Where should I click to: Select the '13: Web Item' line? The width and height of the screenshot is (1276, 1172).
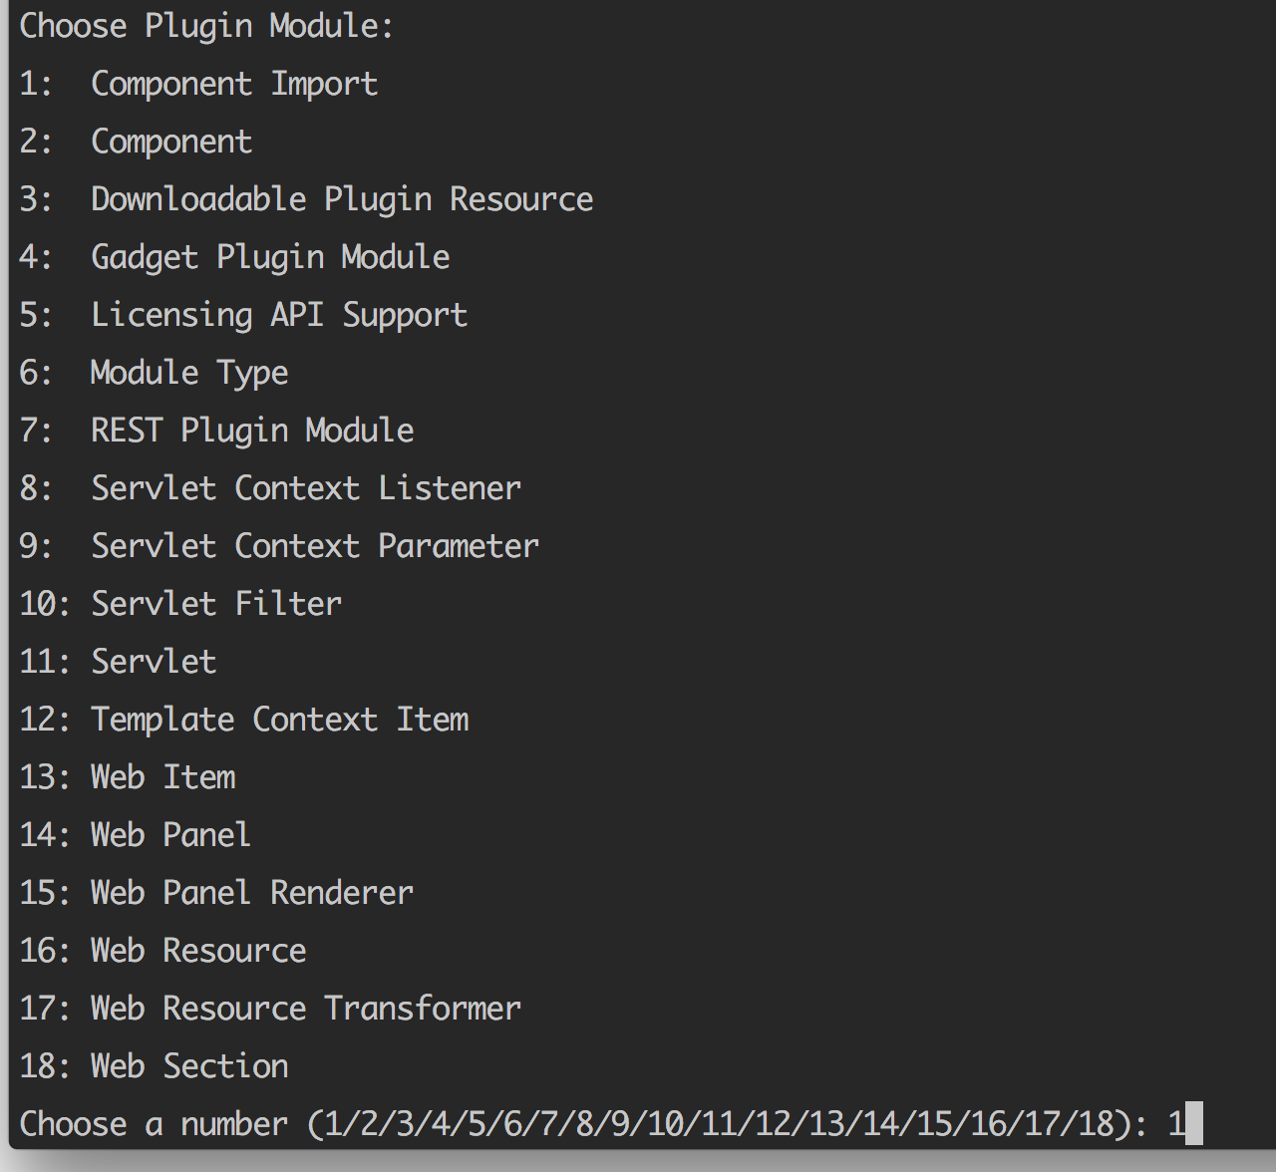point(128,777)
